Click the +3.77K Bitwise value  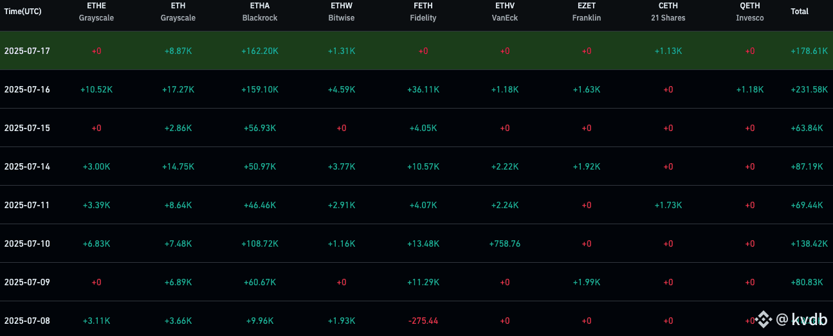[x=342, y=166]
